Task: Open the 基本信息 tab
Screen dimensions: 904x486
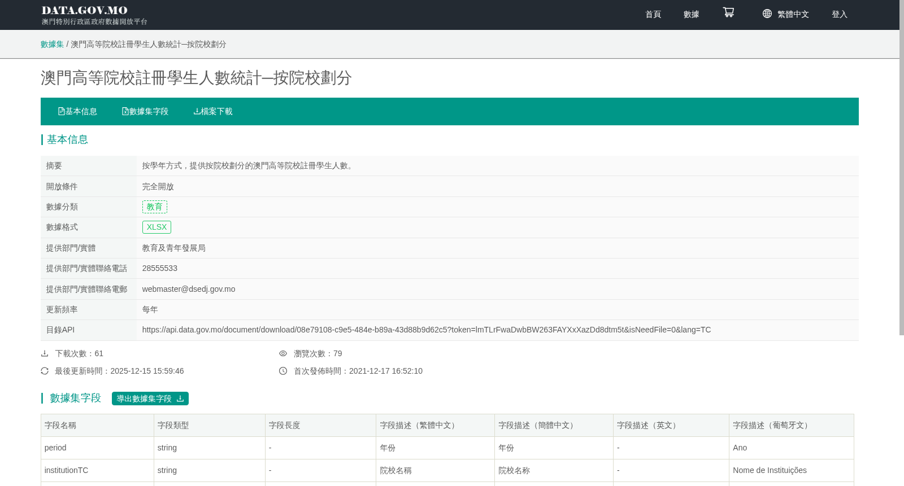Action: tap(77, 111)
